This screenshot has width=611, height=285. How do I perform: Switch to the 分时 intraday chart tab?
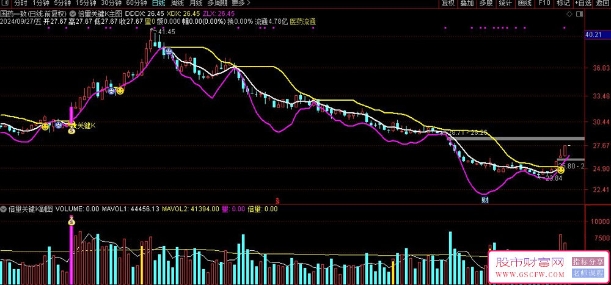coord(20,4)
